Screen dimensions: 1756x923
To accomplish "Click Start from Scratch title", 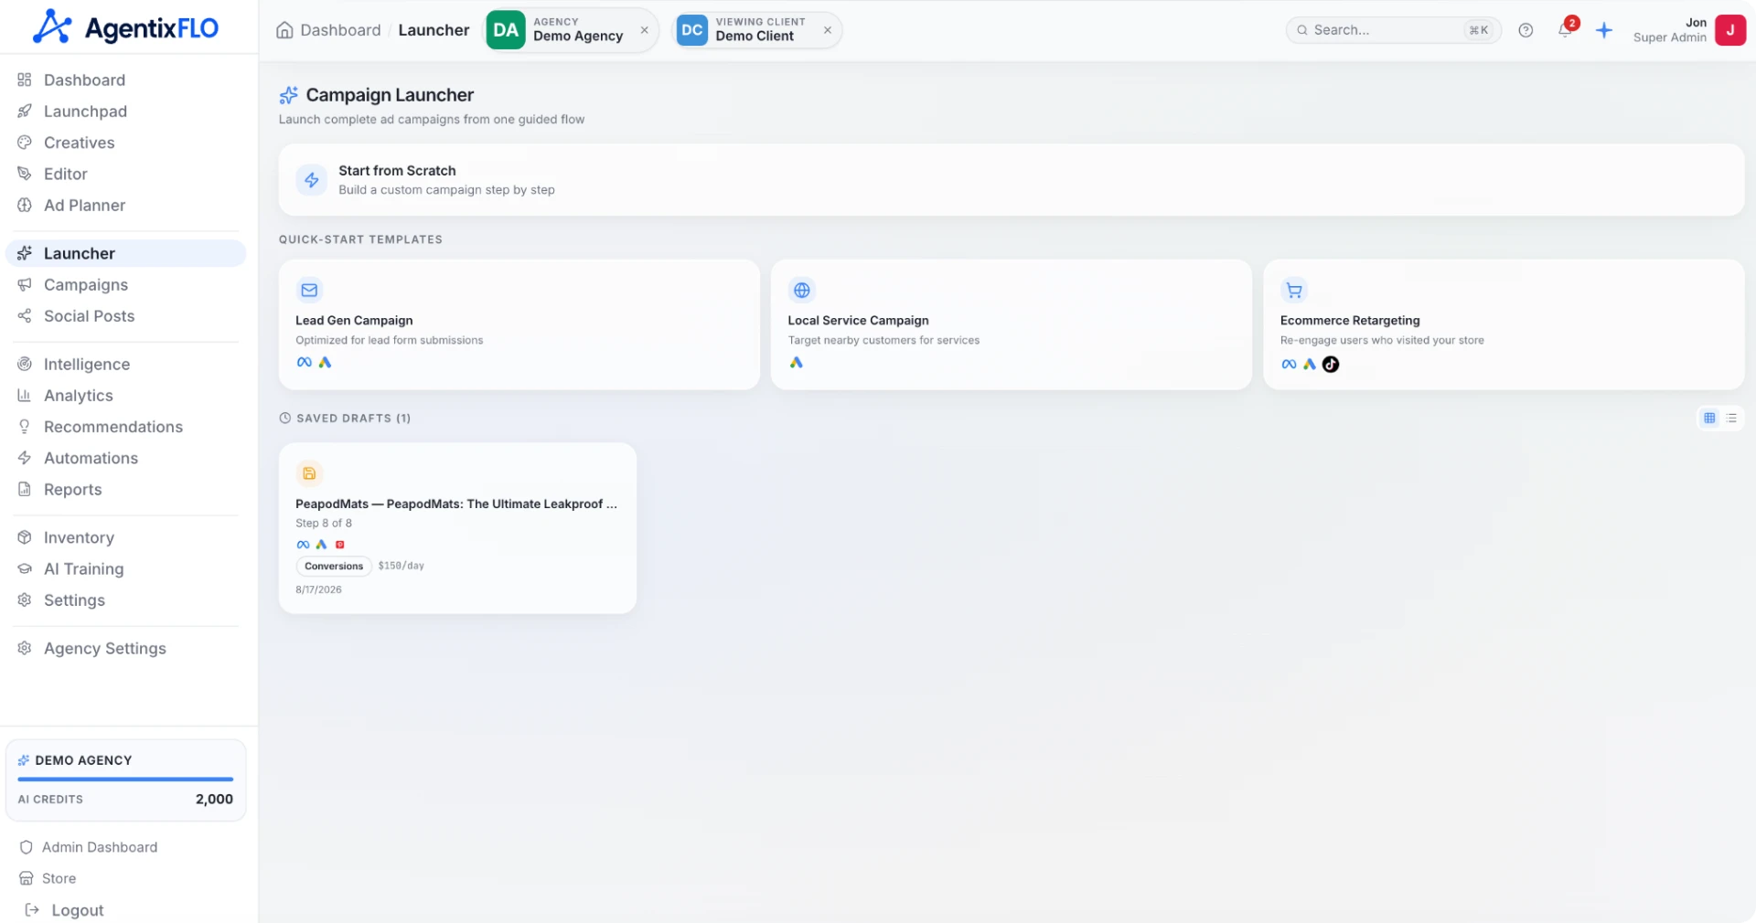I will 397,171.
